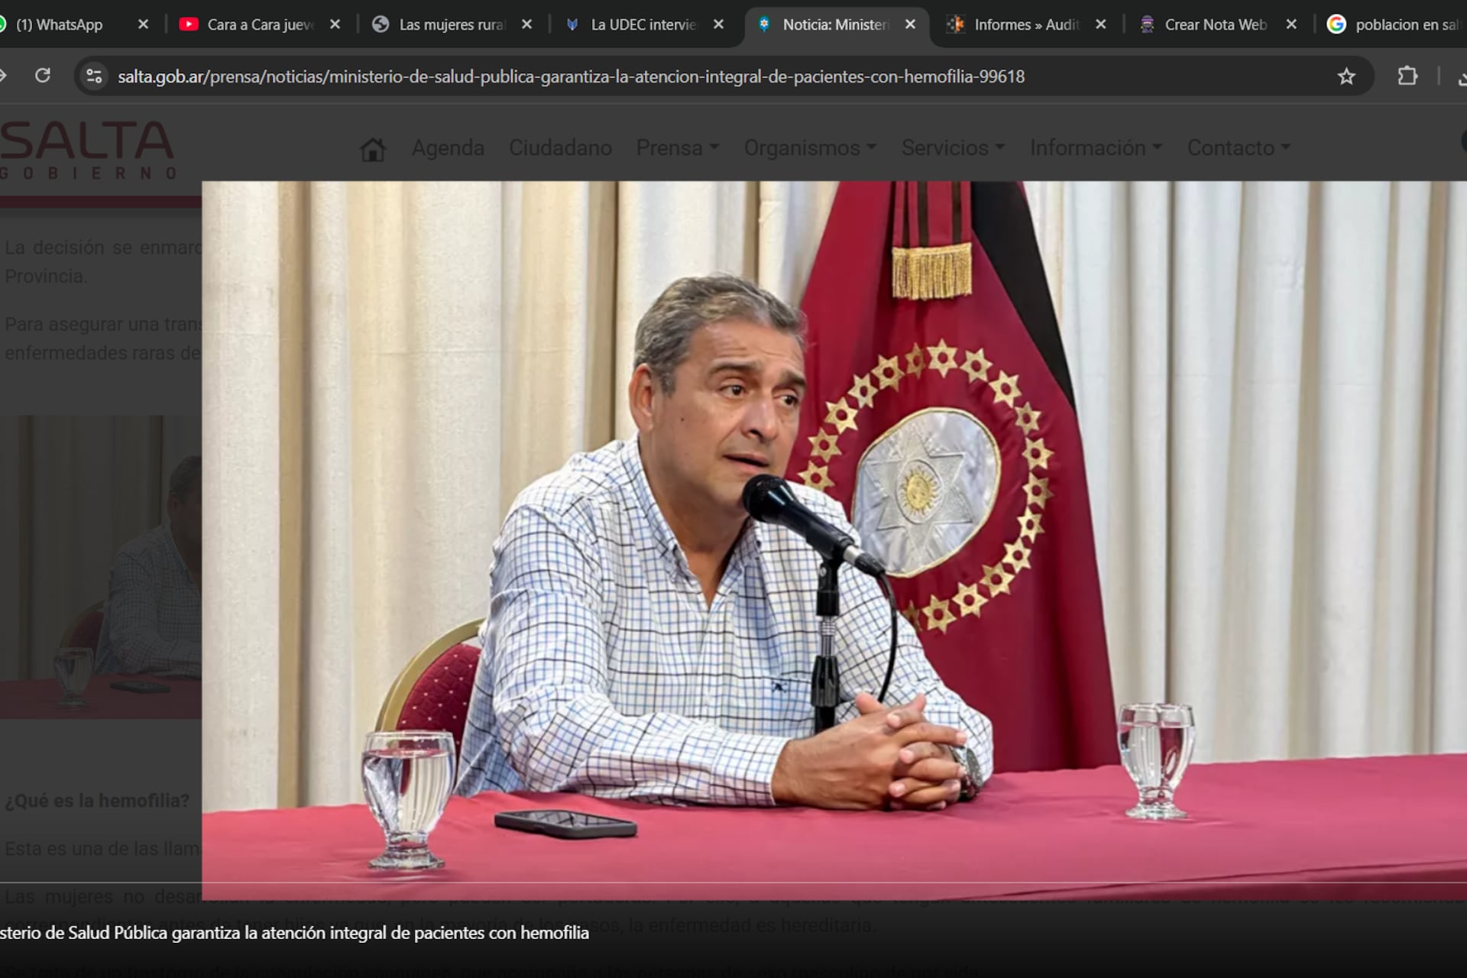Screen dimensions: 1467x978
Task: Open the site information icon in the address bar
Action: point(94,76)
